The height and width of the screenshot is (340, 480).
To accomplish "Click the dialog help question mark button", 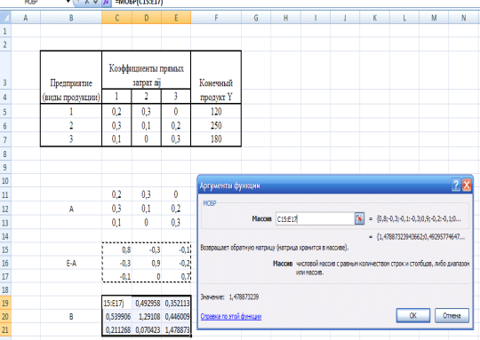I will pos(456,185).
